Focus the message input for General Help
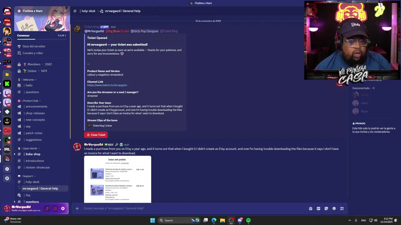The height and width of the screenshot is (225, 401). pyautogui.click(x=194, y=208)
